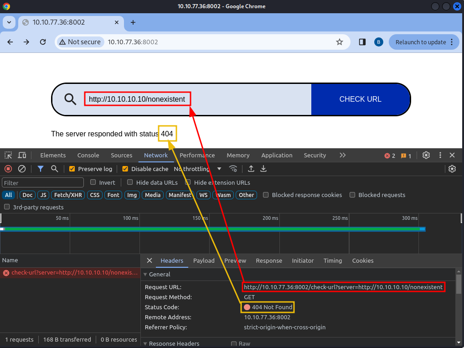This screenshot has width=464, height=348.
Task: Clear the network log
Action: pyautogui.click(x=22, y=169)
